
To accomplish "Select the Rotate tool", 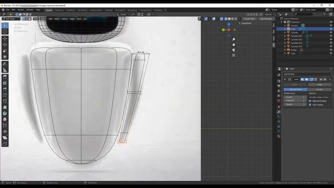I will [x=5, y=44].
